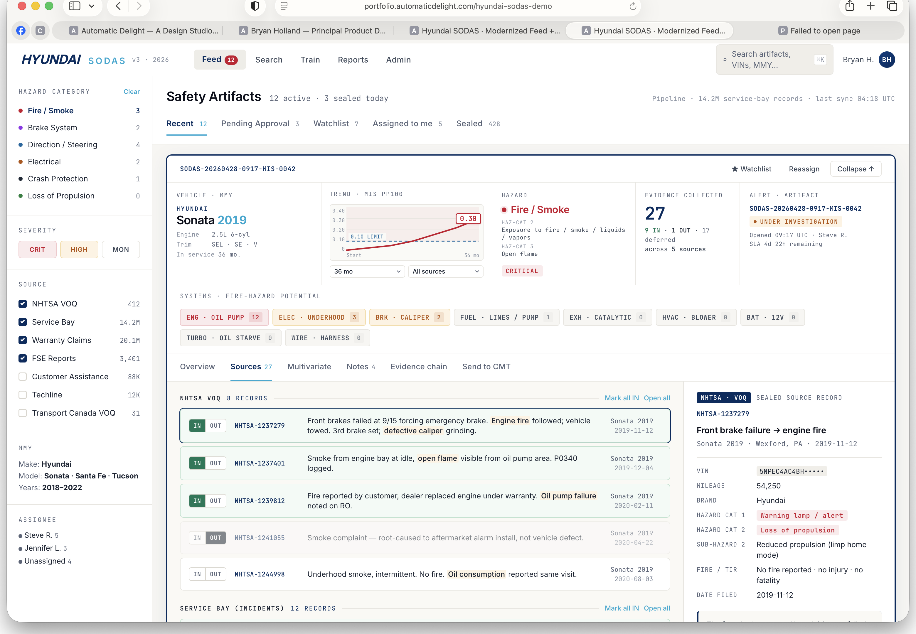Open a new tab with the plus icon
Screen dimensions: 916x634
pos(870,6)
